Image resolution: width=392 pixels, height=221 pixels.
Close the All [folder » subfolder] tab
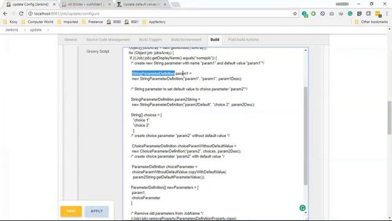[109, 4]
